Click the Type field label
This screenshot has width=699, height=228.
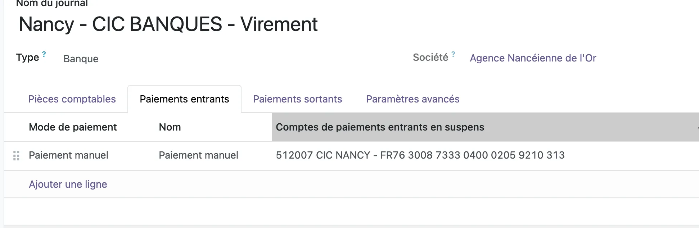click(x=27, y=58)
